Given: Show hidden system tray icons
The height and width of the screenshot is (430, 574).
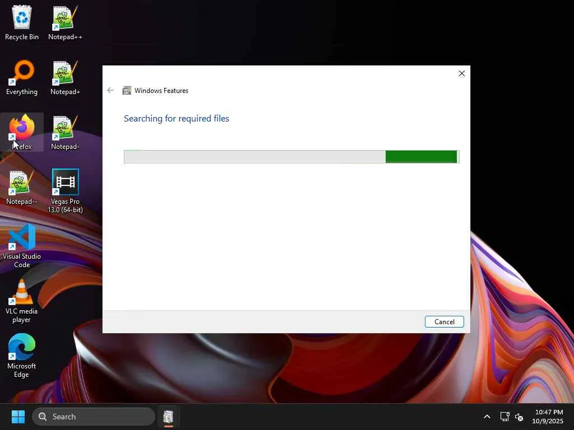Looking at the screenshot, I should pos(487,417).
